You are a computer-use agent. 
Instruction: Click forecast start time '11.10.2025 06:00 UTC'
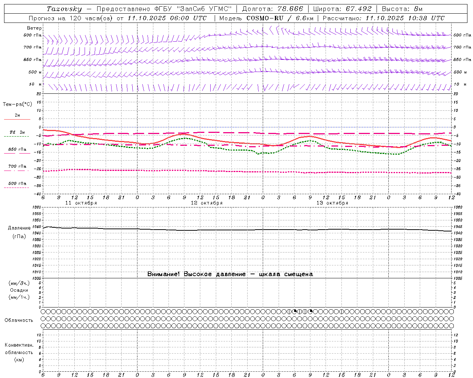pos(167,18)
